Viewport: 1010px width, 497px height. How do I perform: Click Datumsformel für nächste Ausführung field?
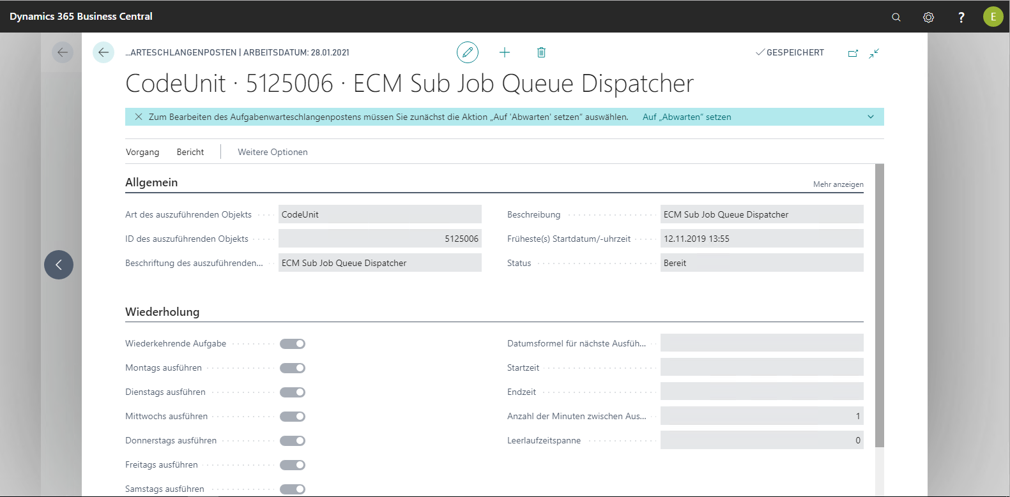click(762, 343)
